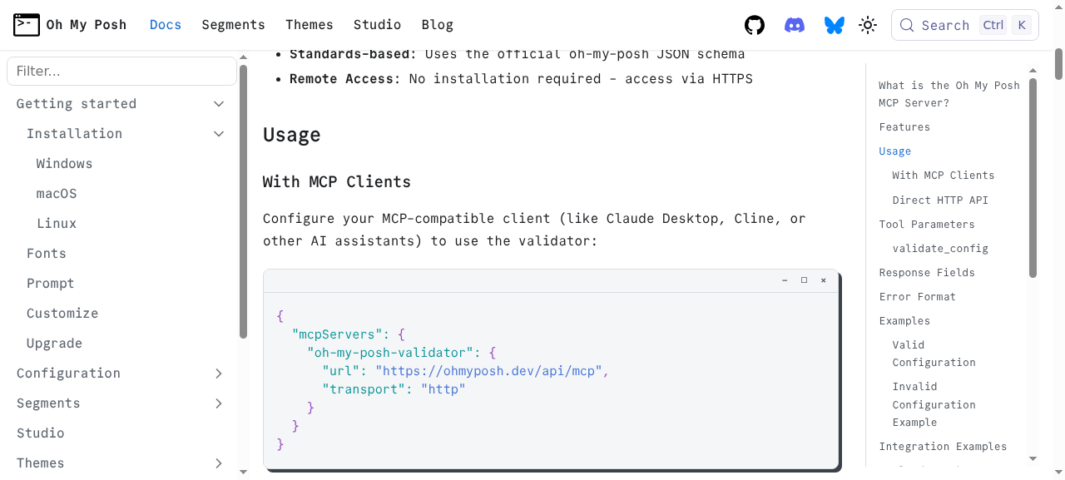
Task: Expand the sidebar Segments chevron
Action: coord(219,403)
